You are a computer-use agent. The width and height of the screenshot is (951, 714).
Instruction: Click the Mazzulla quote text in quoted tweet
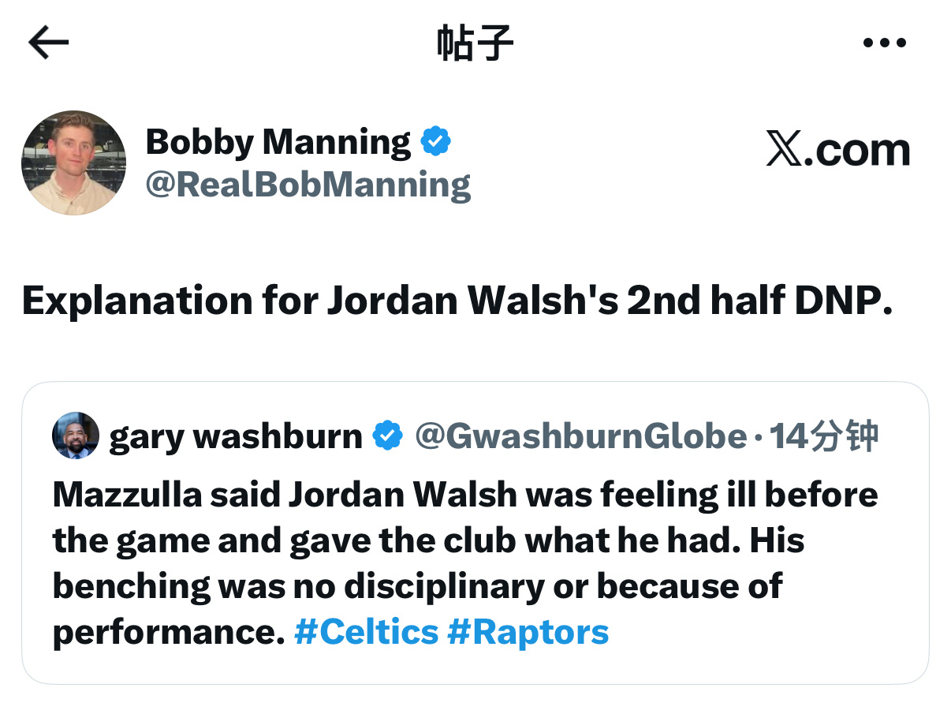pyautogui.click(x=464, y=540)
